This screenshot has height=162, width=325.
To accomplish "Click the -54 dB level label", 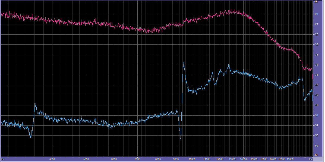I will coord(316,126).
